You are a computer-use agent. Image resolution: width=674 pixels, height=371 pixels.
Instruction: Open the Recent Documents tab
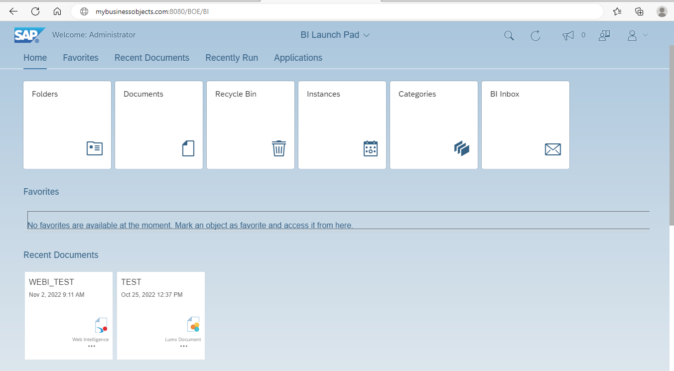pyautogui.click(x=152, y=58)
